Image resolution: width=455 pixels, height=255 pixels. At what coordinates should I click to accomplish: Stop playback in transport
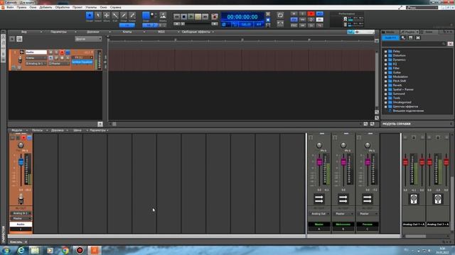[x=183, y=17]
